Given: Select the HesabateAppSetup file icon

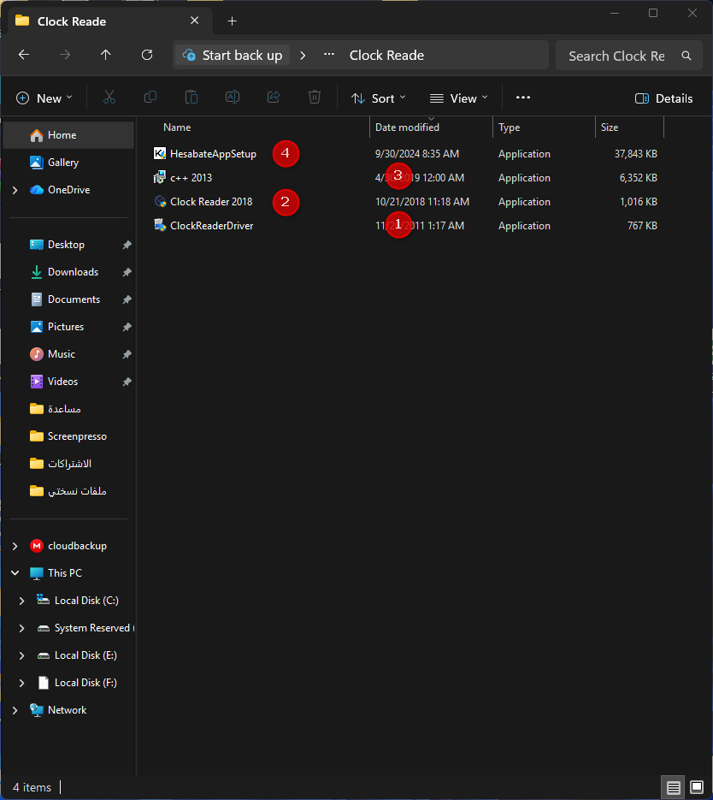Looking at the screenshot, I should (160, 153).
